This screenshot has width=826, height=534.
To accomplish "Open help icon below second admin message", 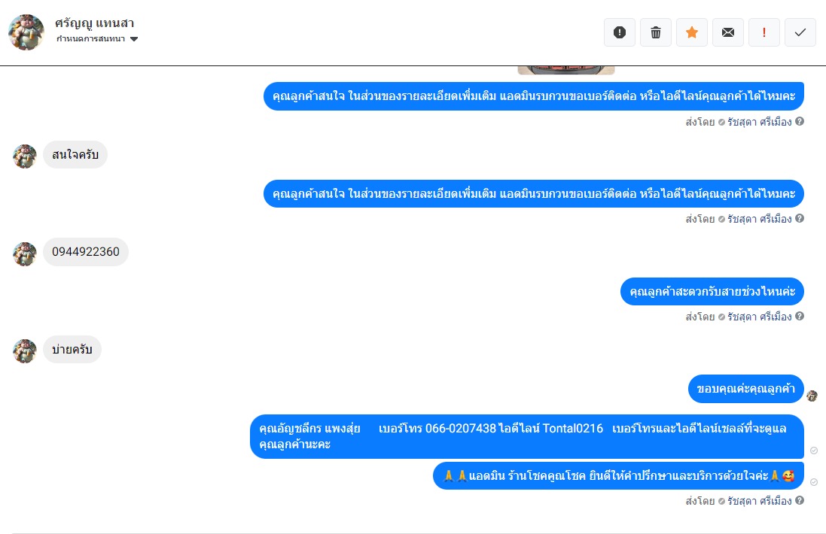I will click(x=800, y=218).
